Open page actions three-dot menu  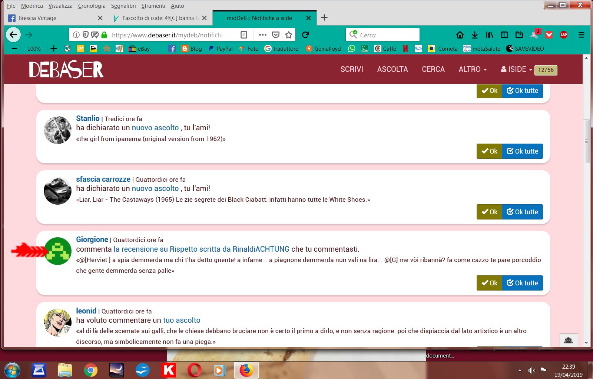pyautogui.click(x=262, y=35)
